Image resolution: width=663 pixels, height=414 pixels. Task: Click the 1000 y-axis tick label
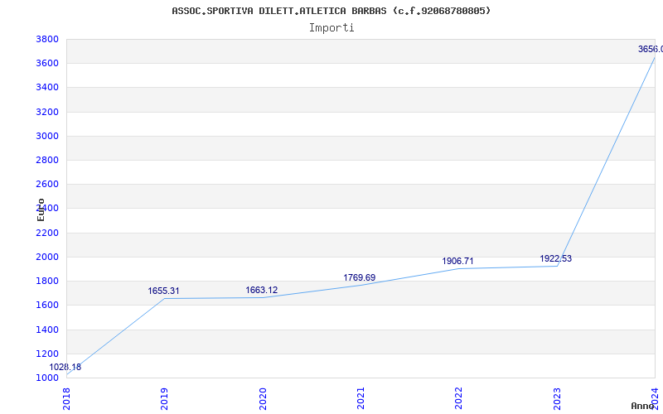47,378
